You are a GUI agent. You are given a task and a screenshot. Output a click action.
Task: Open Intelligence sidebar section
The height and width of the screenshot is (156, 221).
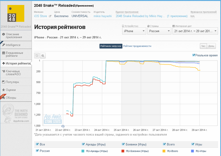16,45
